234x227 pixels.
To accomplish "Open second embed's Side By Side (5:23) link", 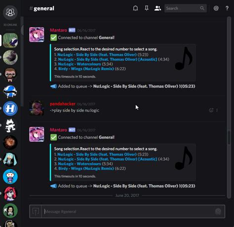I will coord(97,154).
